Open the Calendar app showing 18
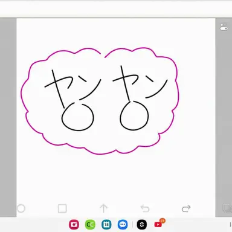Image resolution: width=232 pixels, height=232 pixels. coord(106,224)
